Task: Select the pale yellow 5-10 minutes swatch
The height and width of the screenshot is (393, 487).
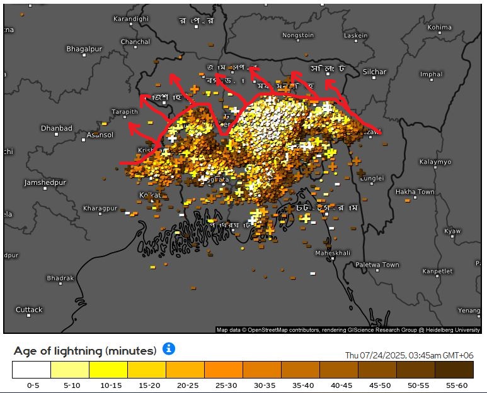Action: pos(69,369)
